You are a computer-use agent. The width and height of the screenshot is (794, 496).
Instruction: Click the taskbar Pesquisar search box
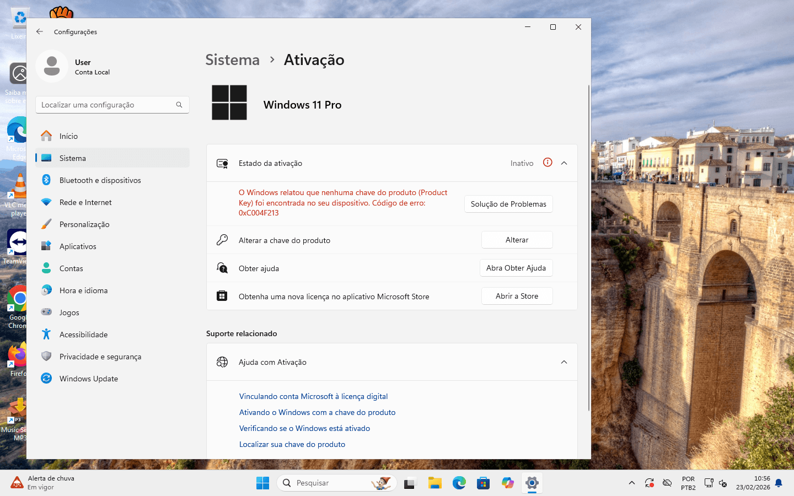click(x=336, y=483)
